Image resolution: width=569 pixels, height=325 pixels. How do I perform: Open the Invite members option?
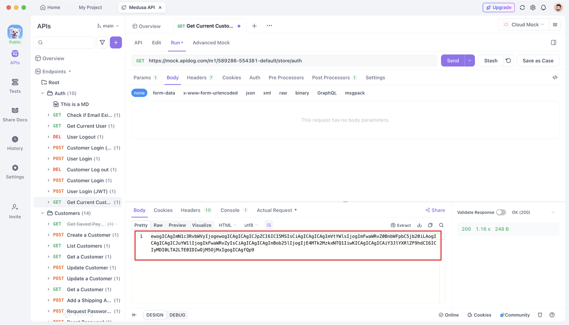click(x=15, y=211)
